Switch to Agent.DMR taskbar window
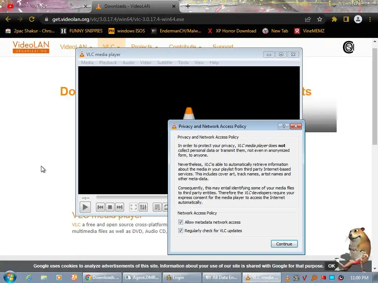The image size is (378, 283). 142,277
